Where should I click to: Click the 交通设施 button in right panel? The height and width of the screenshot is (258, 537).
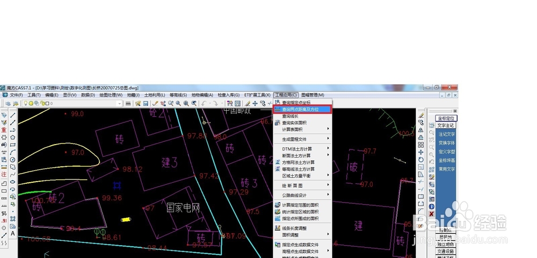pyautogui.click(x=446, y=251)
